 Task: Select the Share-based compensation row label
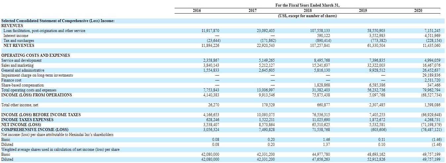tap(22, 85)
